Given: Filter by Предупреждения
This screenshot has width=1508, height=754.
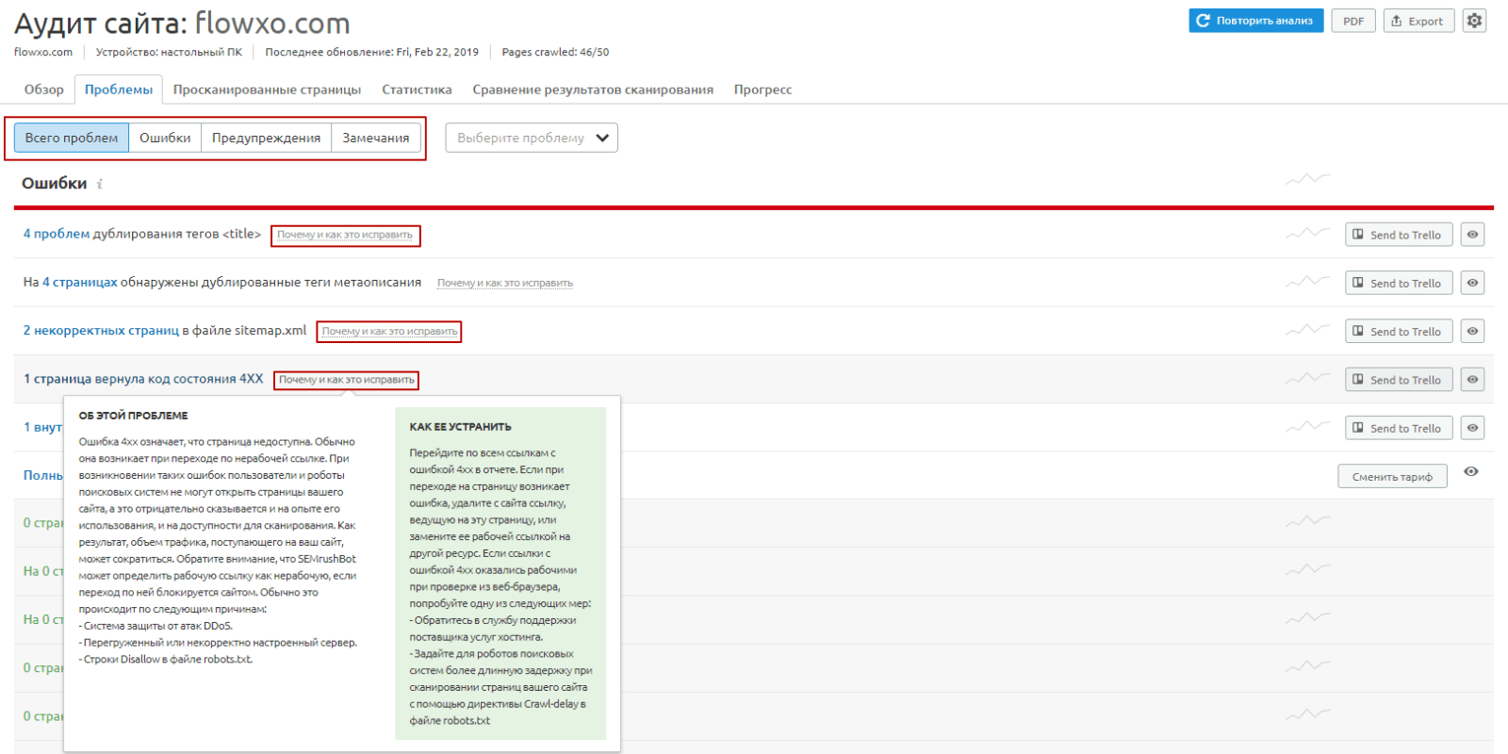Looking at the screenshot, I should click(266, 138).
